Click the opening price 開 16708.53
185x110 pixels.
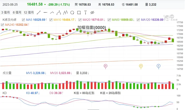click(83, 4)
